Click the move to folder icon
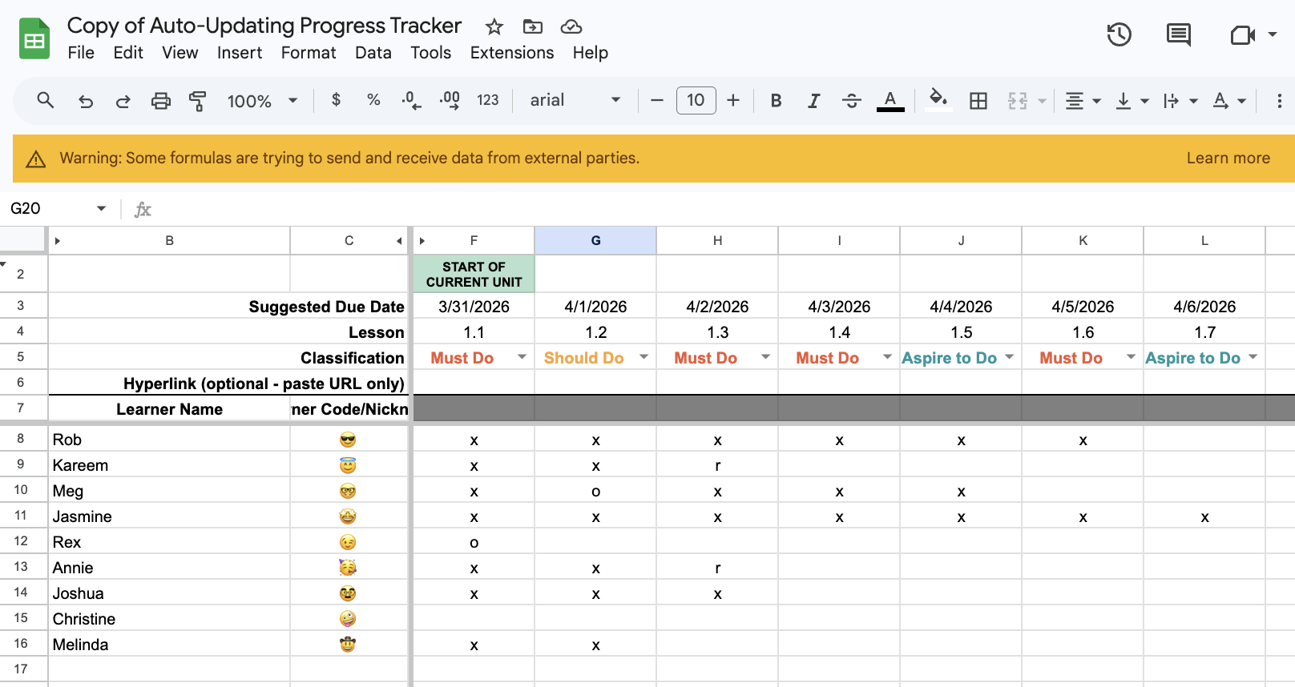This screenshot has height=687, width=1295. (x=533, y=27)
